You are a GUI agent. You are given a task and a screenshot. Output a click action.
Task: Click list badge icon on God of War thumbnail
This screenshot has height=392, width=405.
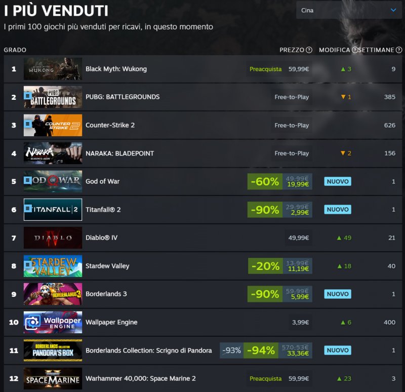pos(27,180)
